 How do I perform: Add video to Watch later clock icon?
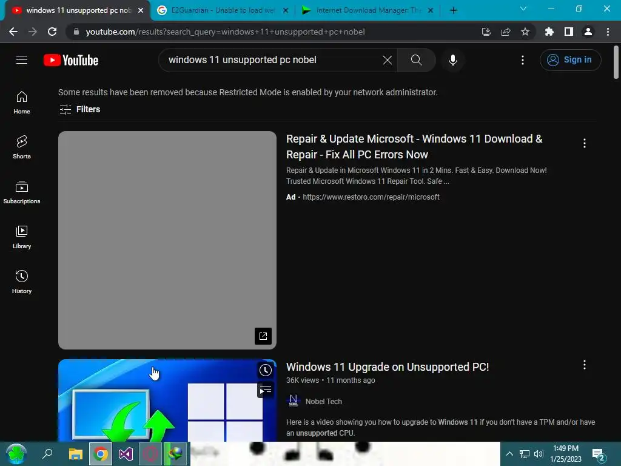pyautogui.click(x=266, y=370)
